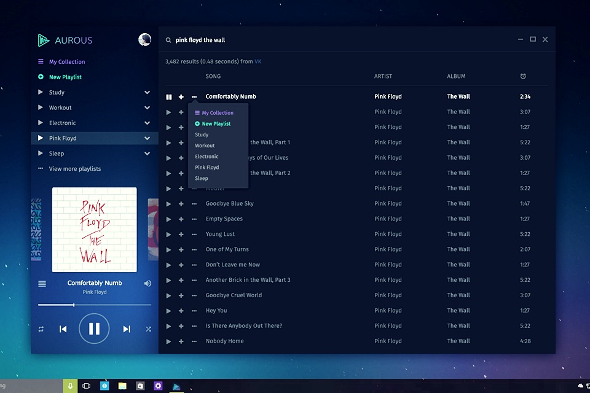Click the plus icon next to Goodbye Blue Sky
Viewport: 590px width, 393px height.
181,204
